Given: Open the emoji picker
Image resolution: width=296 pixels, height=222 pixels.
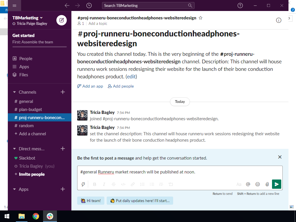Looking at the screenshot, I should 258,184.
